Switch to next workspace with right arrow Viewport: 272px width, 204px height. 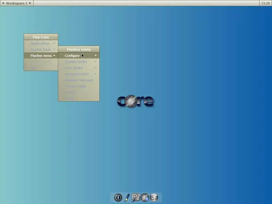click(x=30, y=3)
